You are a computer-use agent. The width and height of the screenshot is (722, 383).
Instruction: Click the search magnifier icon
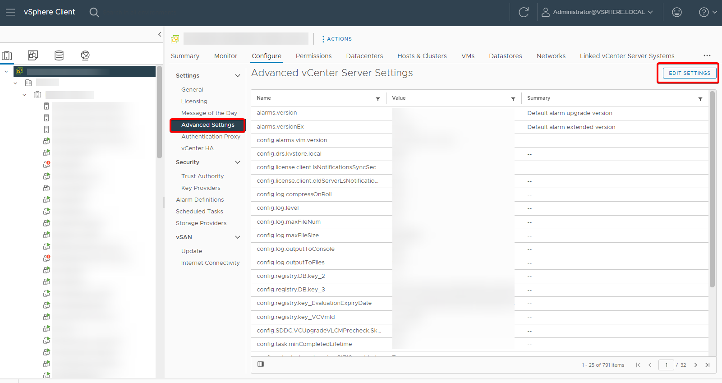point(94,12)
